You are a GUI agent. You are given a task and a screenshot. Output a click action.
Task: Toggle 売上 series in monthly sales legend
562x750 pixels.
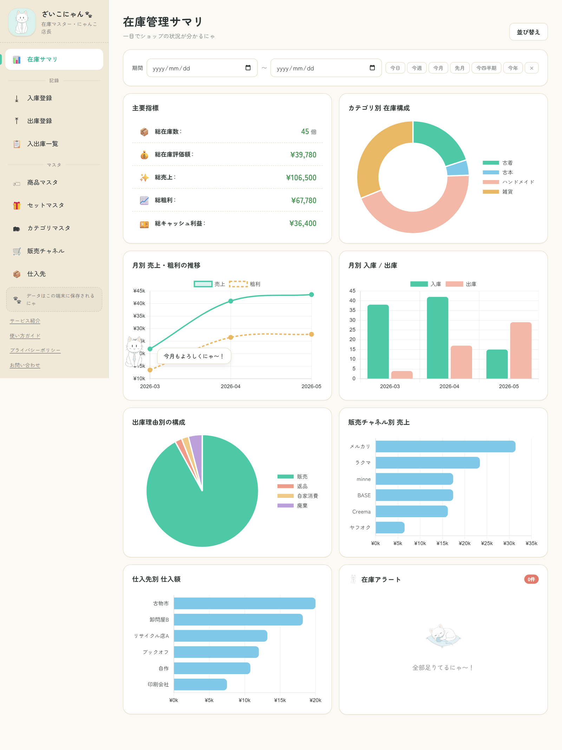click(209, 284)
